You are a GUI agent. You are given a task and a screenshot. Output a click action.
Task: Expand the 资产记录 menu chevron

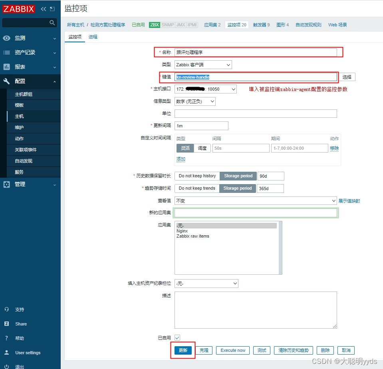55,53
